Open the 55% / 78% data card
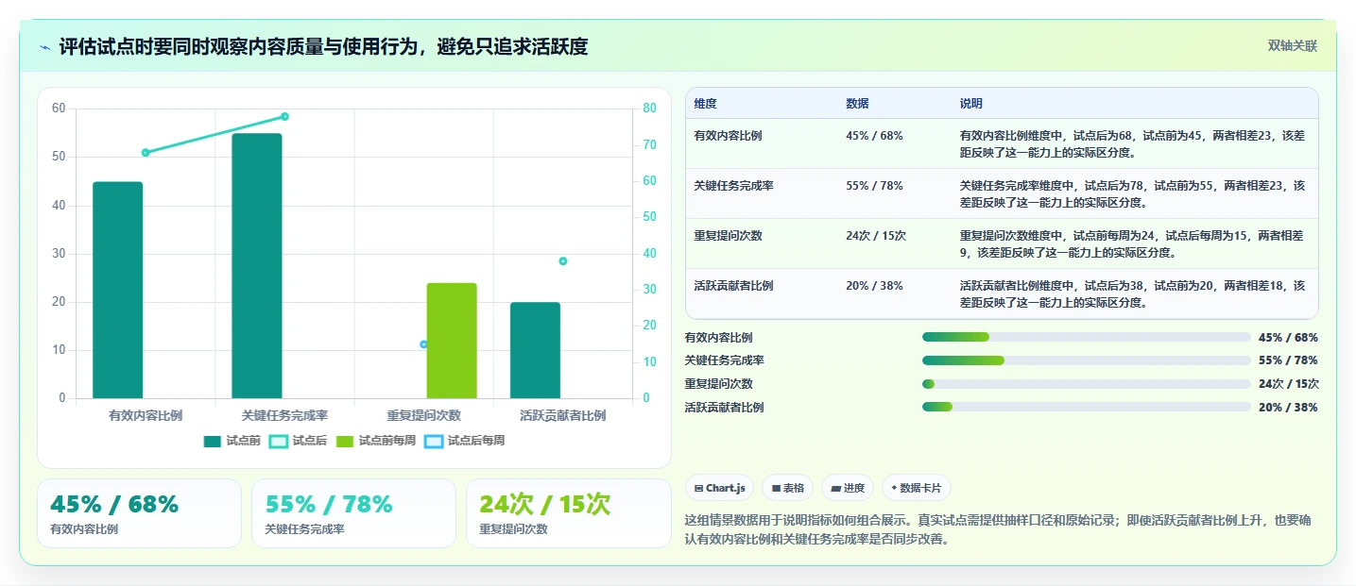The height and width of the screenshot is (586, 1356). (x=353, y=513)
